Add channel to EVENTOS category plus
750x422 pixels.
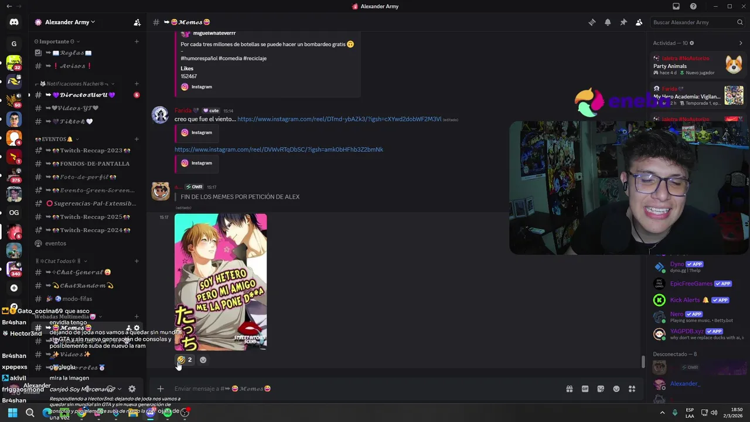pyautogui.click(x=137, y=139)
